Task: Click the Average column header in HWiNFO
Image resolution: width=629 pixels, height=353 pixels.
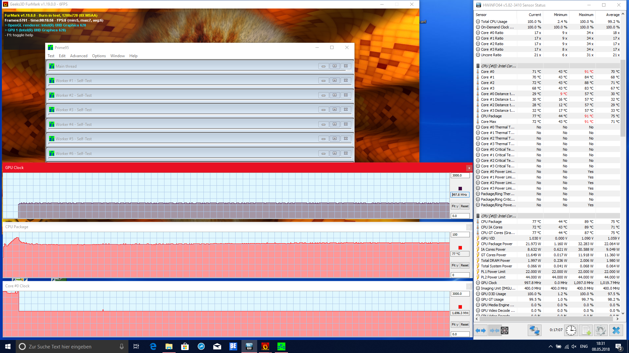Action: [608, 15]
